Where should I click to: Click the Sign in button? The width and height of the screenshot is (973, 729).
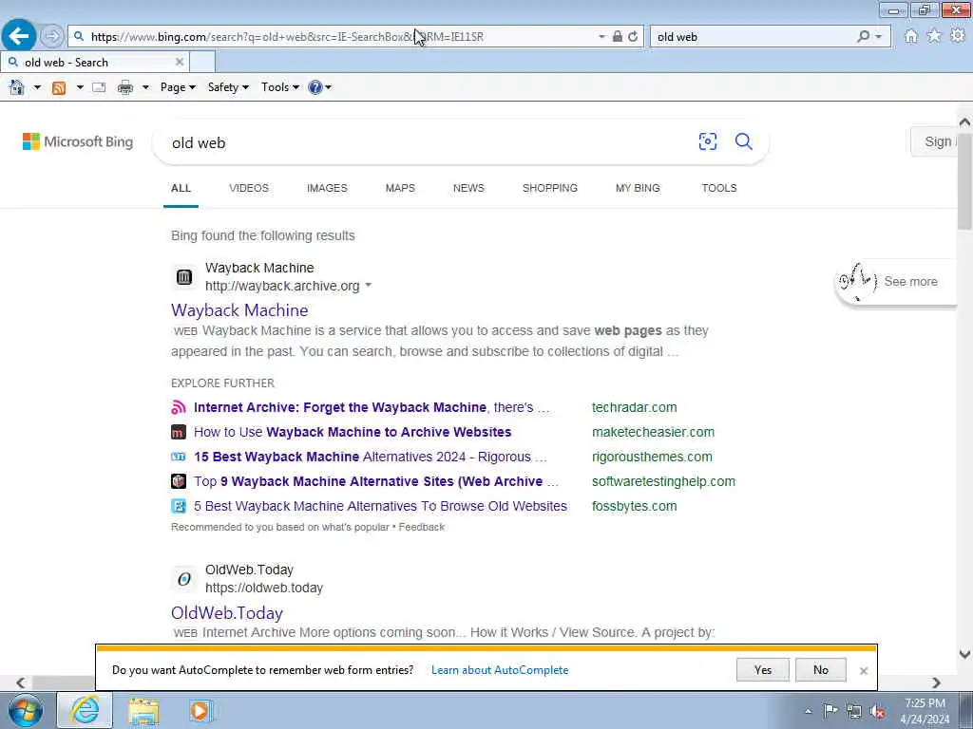point(935,141)
